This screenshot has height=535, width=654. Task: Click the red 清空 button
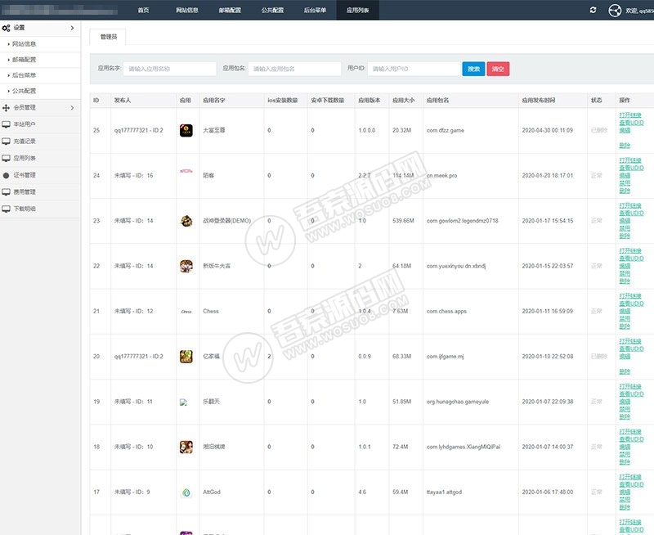pyautogui.click(x=498, y=69)
